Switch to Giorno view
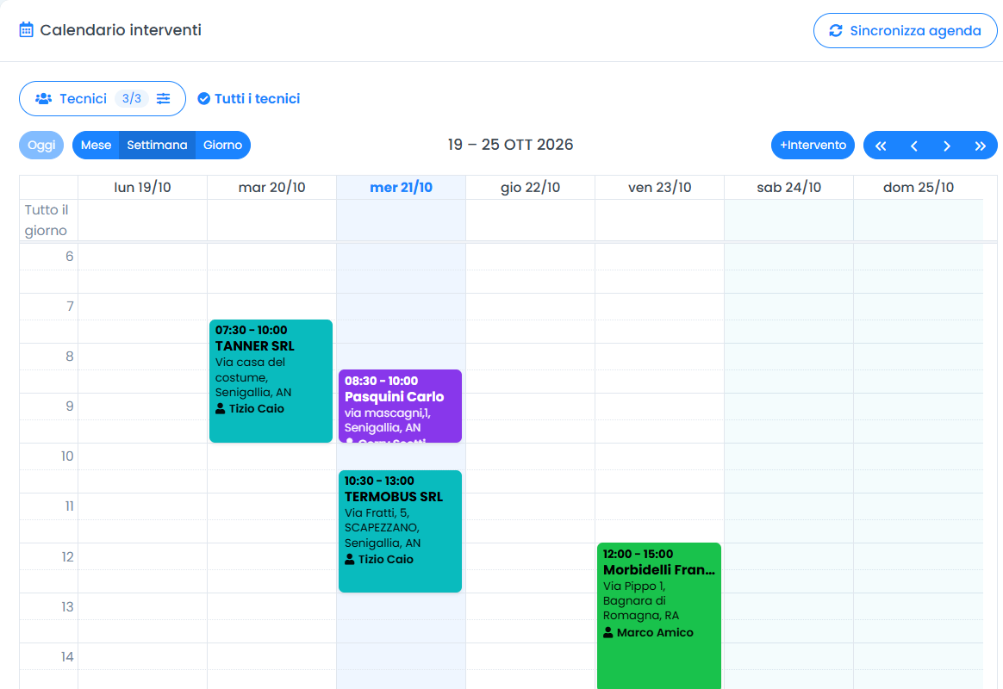 click(222, 145)
